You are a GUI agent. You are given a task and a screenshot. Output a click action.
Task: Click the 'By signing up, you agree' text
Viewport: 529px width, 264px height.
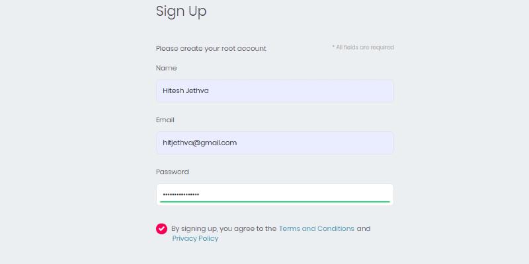click(x=224, y=228)
